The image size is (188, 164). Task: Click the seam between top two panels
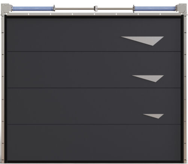click(x=94, y=51)
